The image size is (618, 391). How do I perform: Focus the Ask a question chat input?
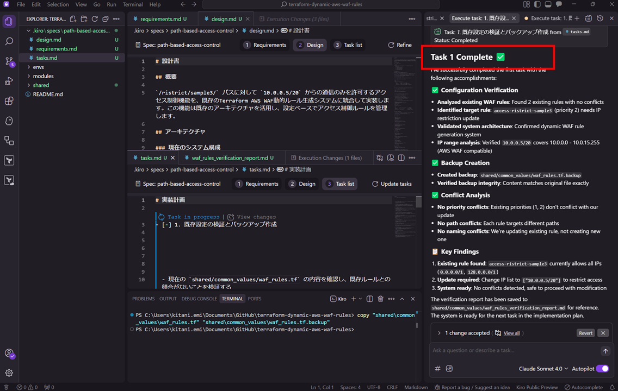tap(514, 350)
